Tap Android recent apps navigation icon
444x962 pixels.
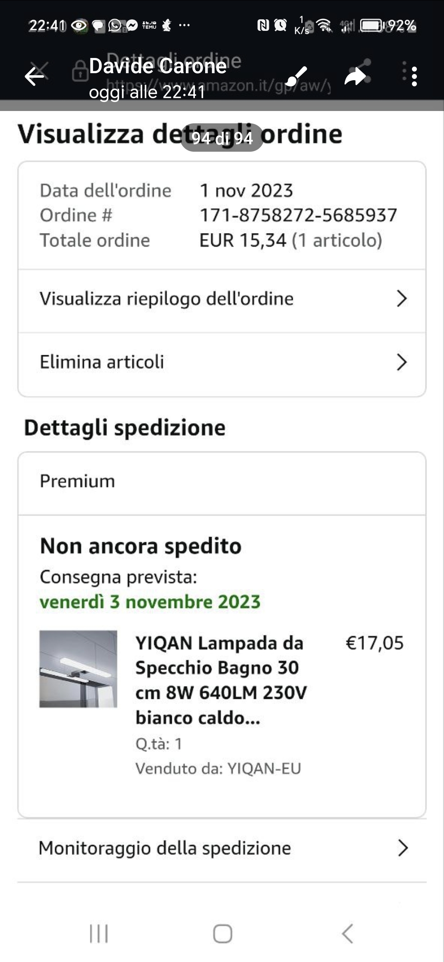pyautogui.click(x=99, y=933)
